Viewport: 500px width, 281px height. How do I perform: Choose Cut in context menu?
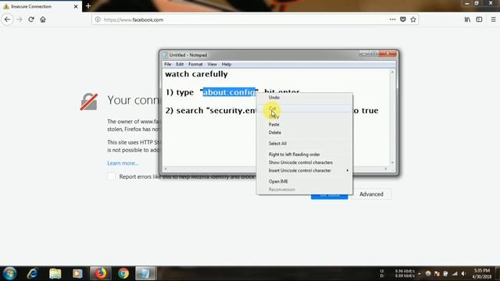coord(305,108)
